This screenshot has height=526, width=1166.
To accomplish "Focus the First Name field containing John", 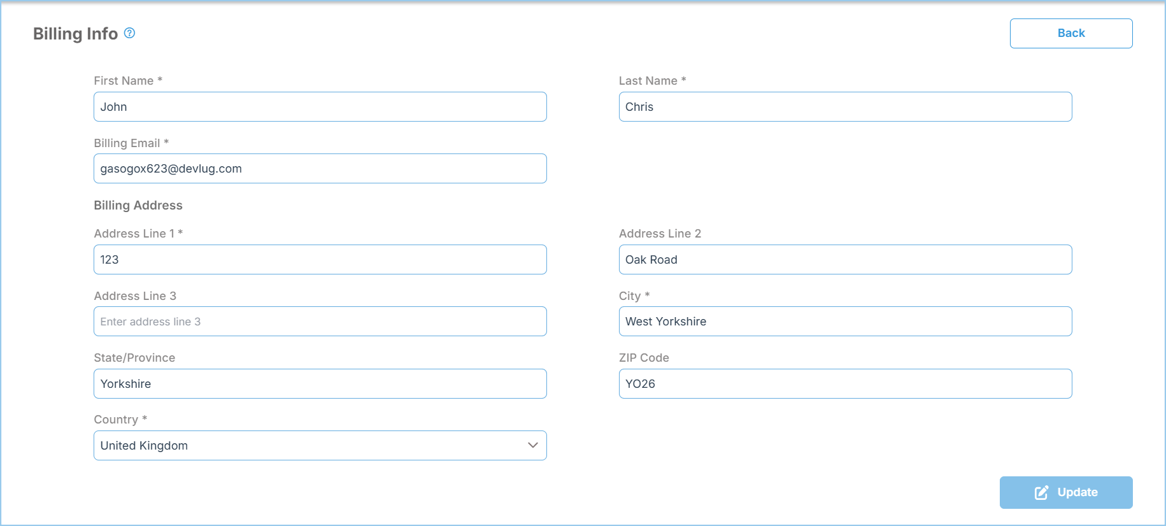I will [320, 107].
